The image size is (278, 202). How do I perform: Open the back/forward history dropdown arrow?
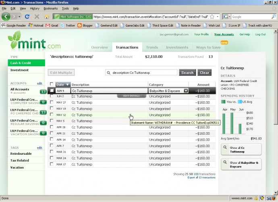pyautogui.click(x=19, y=17)
